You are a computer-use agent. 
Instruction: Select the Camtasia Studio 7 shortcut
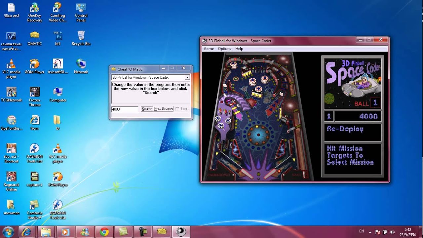[x=35, y=210]
